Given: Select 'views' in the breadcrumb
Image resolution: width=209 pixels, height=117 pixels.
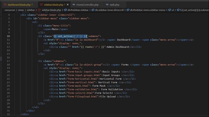Looking at the screenshot, I should [x=21, y=10].
